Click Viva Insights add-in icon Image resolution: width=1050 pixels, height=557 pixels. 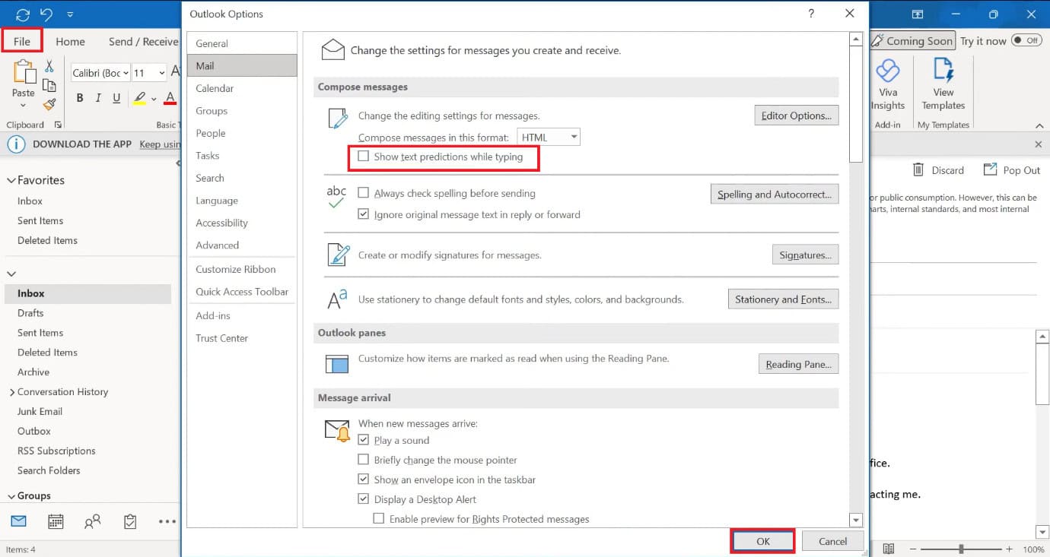[x=888, y=72]
